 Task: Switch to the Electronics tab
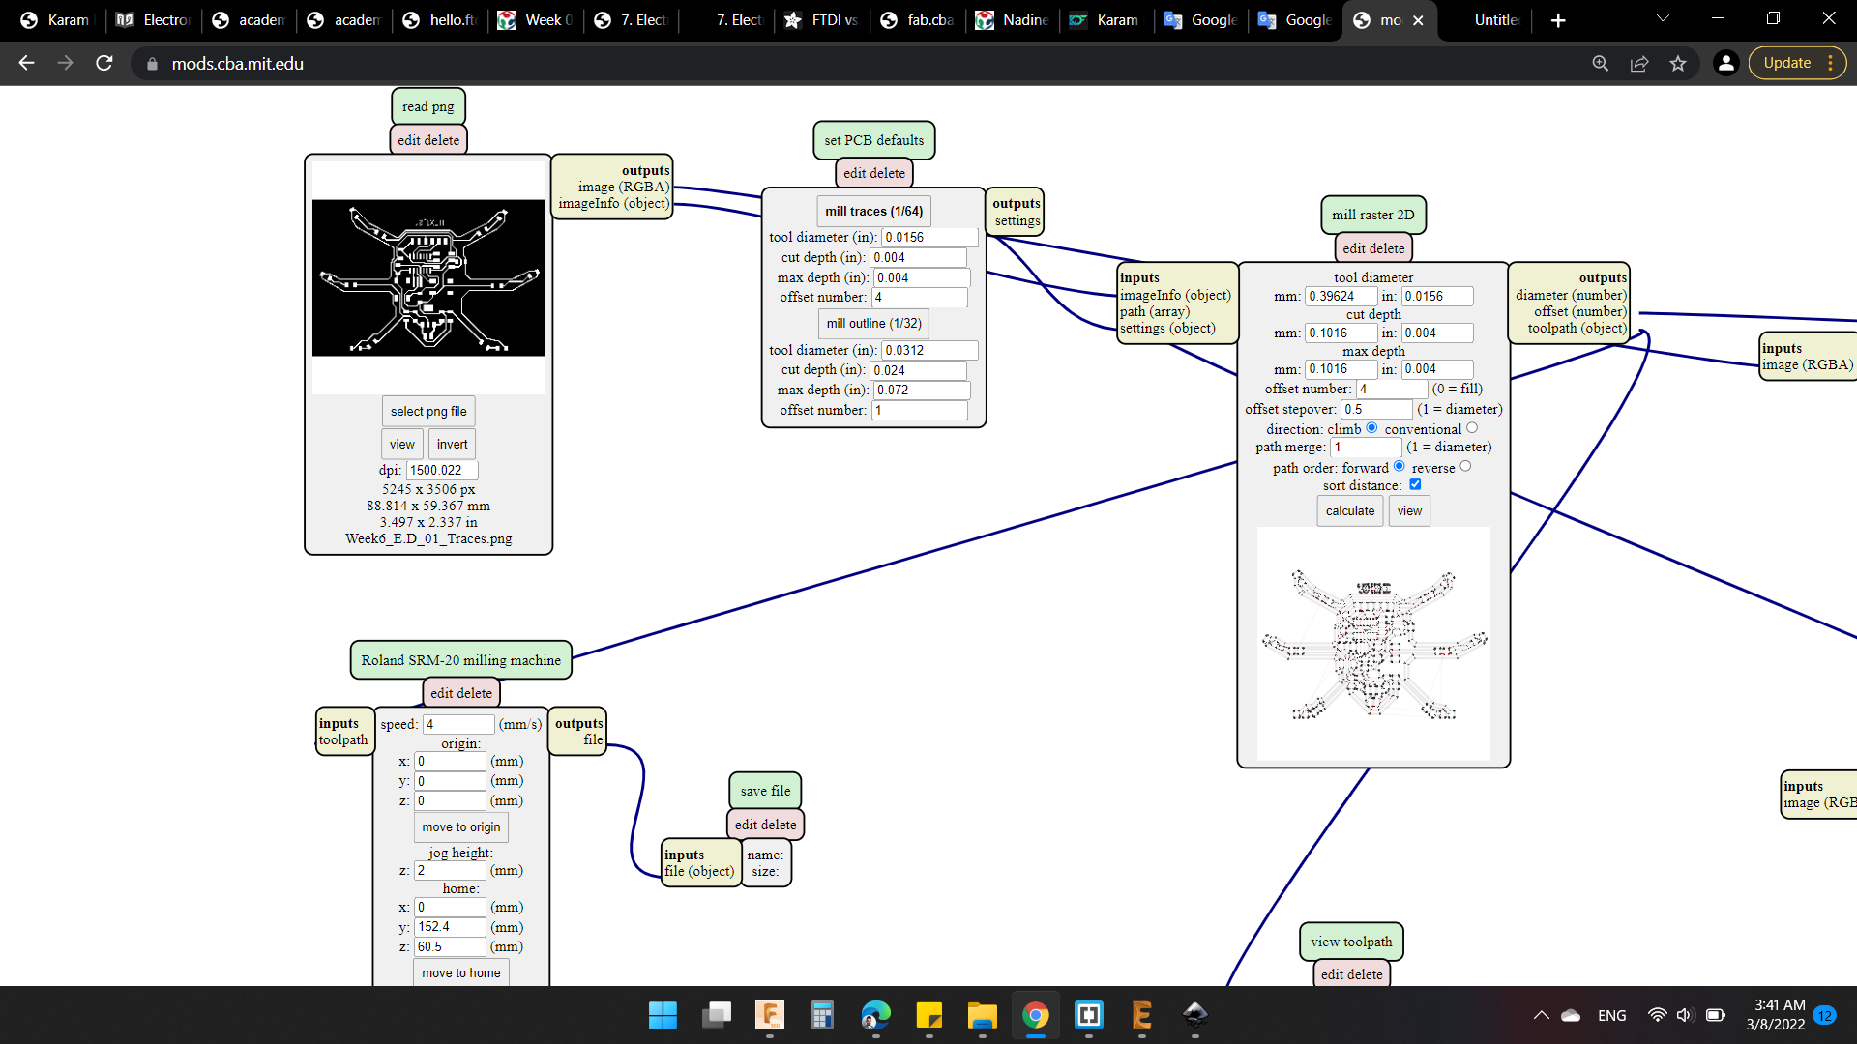(153, 20)
